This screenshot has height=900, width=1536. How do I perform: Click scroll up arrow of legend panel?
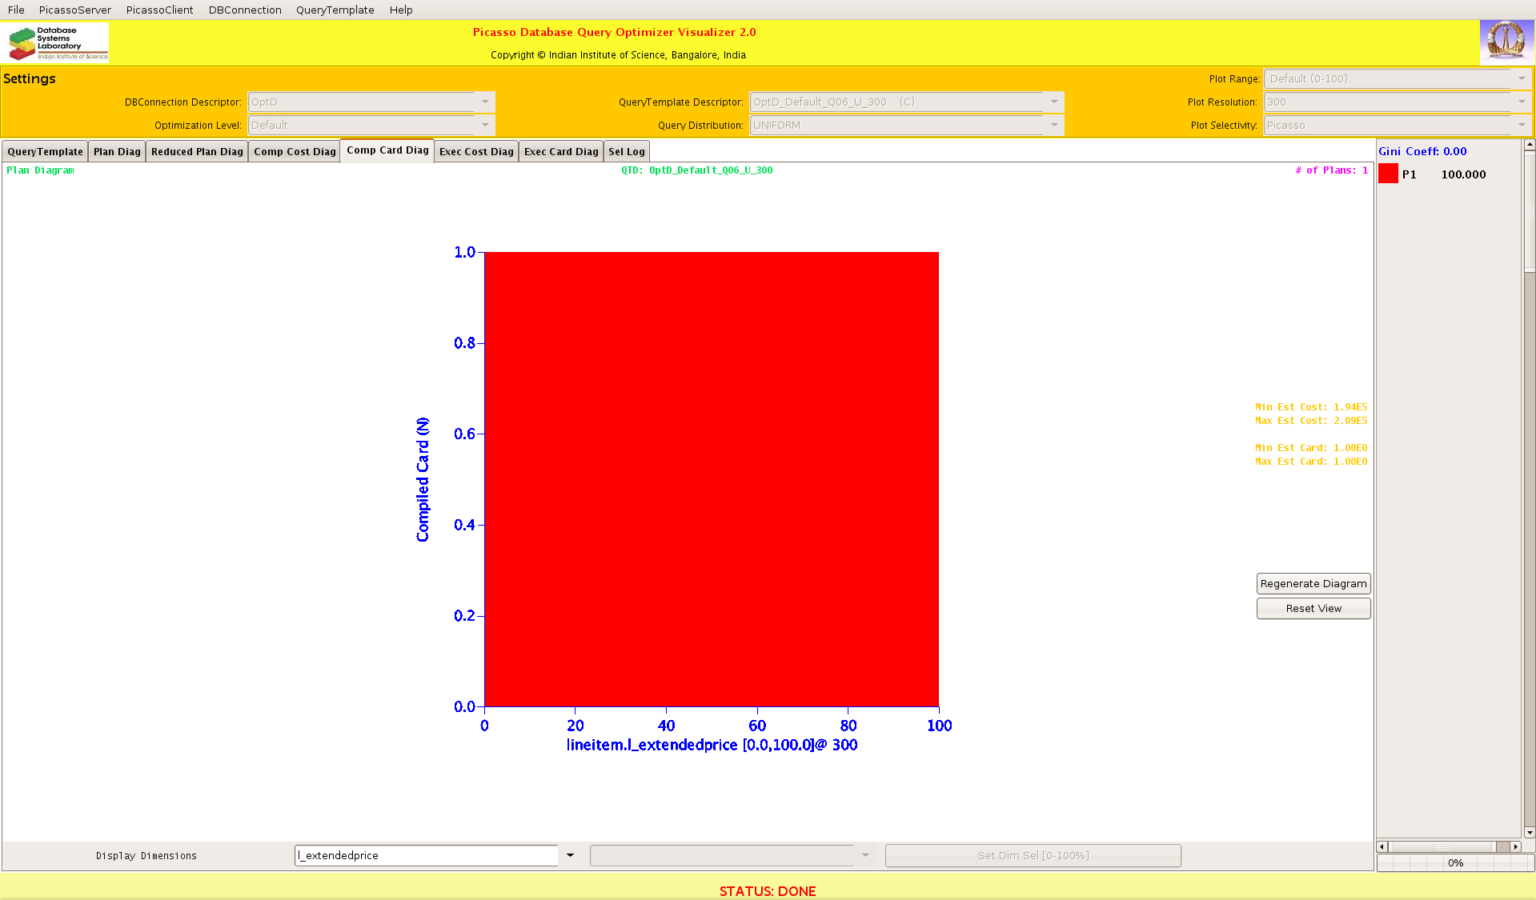tap(1530, 145)
